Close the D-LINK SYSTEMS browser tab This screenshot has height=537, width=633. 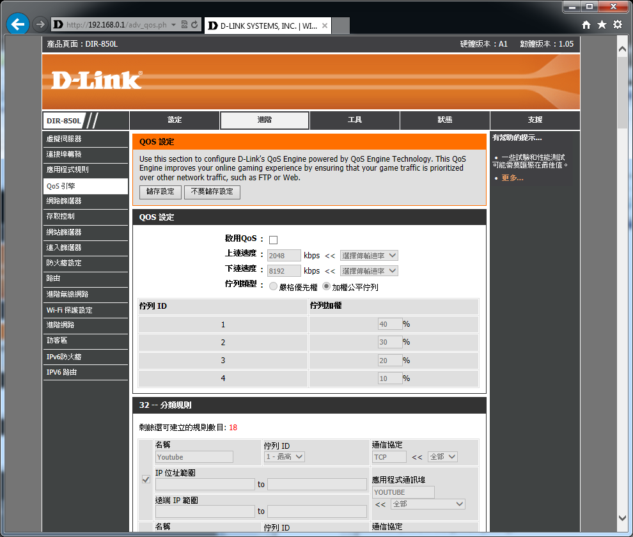325,26
